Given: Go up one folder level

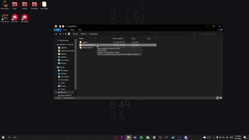Looking at the screenshot, I should (x=66, y=34).
